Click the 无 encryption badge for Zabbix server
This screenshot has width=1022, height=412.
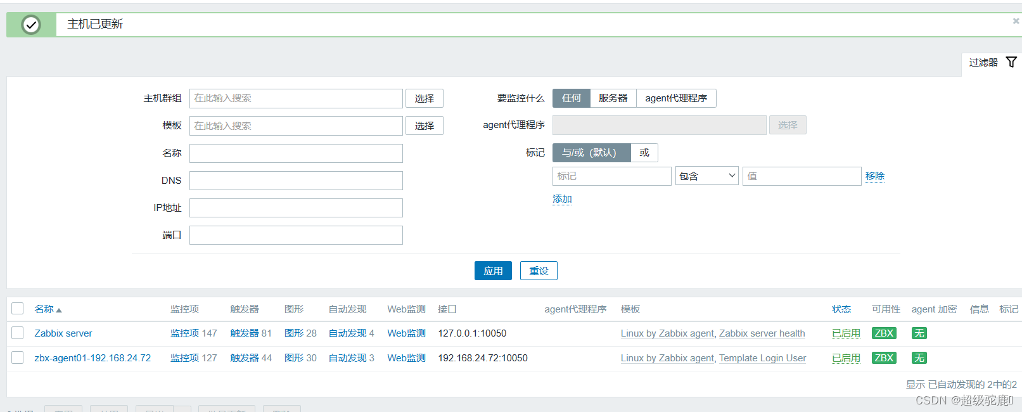tap(919, 333)
